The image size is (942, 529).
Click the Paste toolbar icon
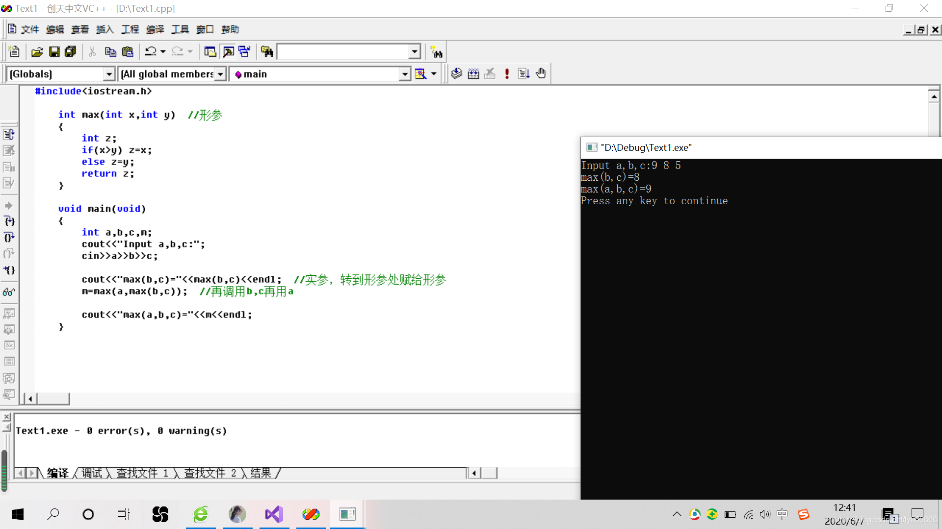click(128, 51)
